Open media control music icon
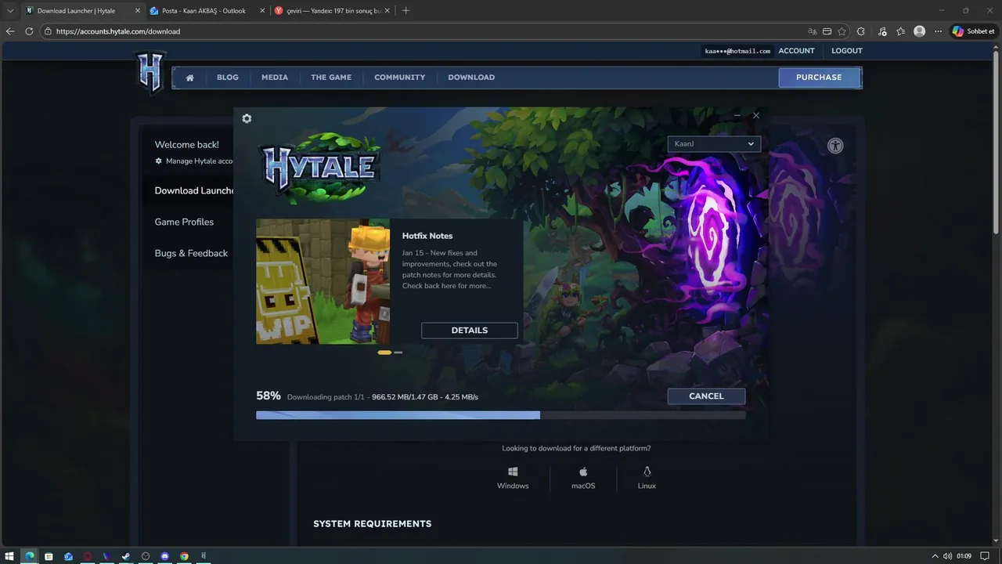This screenshot has width=1002, height=564. tap(882, 31)
